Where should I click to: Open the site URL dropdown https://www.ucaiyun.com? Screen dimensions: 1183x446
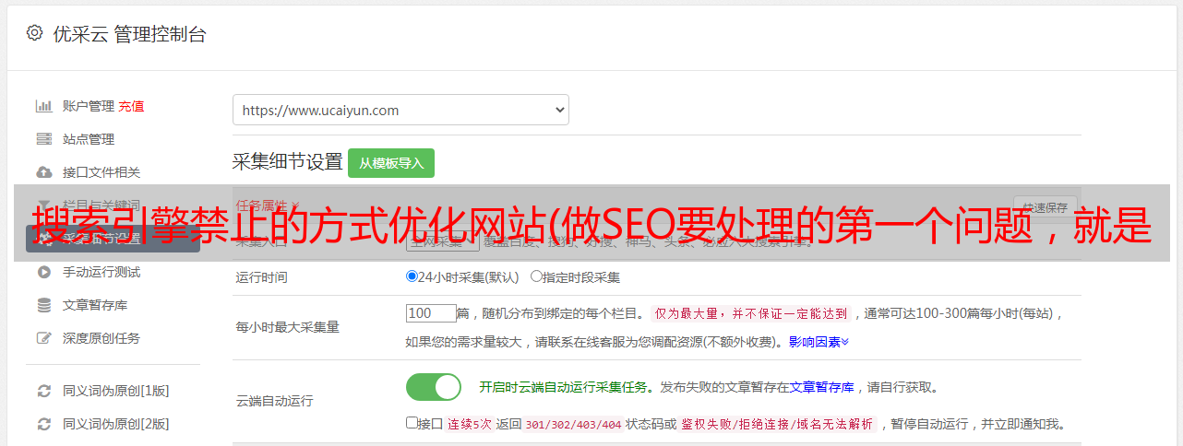pyautogui.click(x=400, y=110)
